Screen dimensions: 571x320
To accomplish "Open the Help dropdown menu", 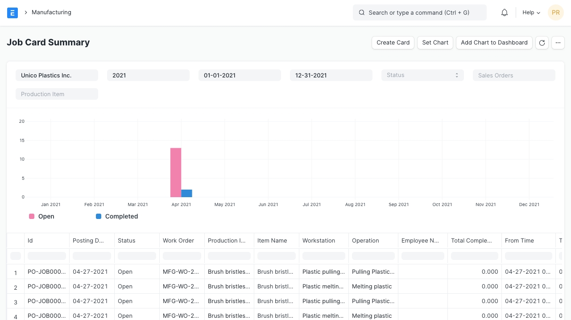I will click(x=531, y=12).
